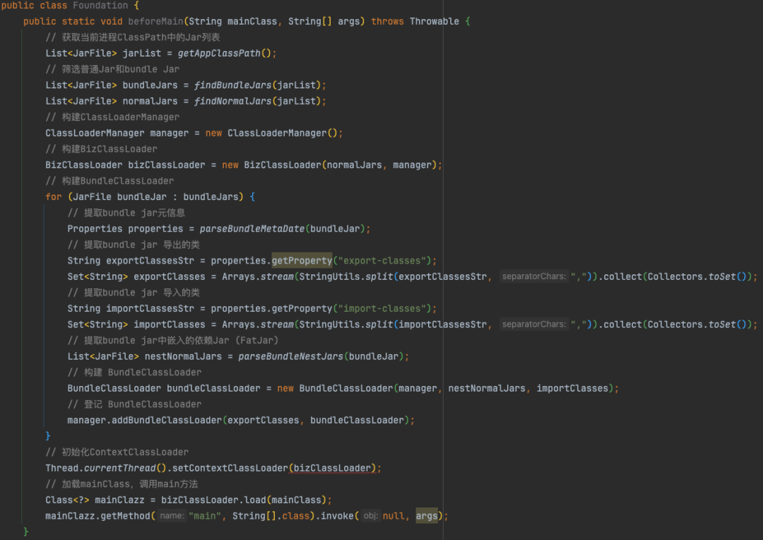Click the name: parameter hint
The image size is (763, 540).
click(172, 516)
